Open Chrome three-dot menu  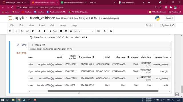tap(180, 7)
